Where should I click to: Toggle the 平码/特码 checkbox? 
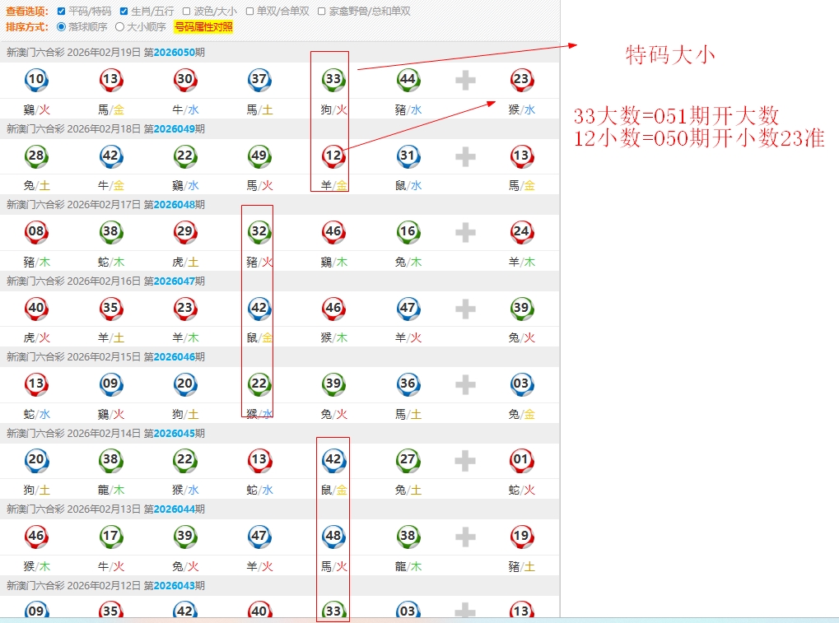(63, 12)
